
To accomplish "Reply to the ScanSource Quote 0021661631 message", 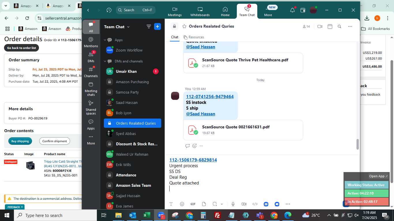I will [x=187, y=146].
